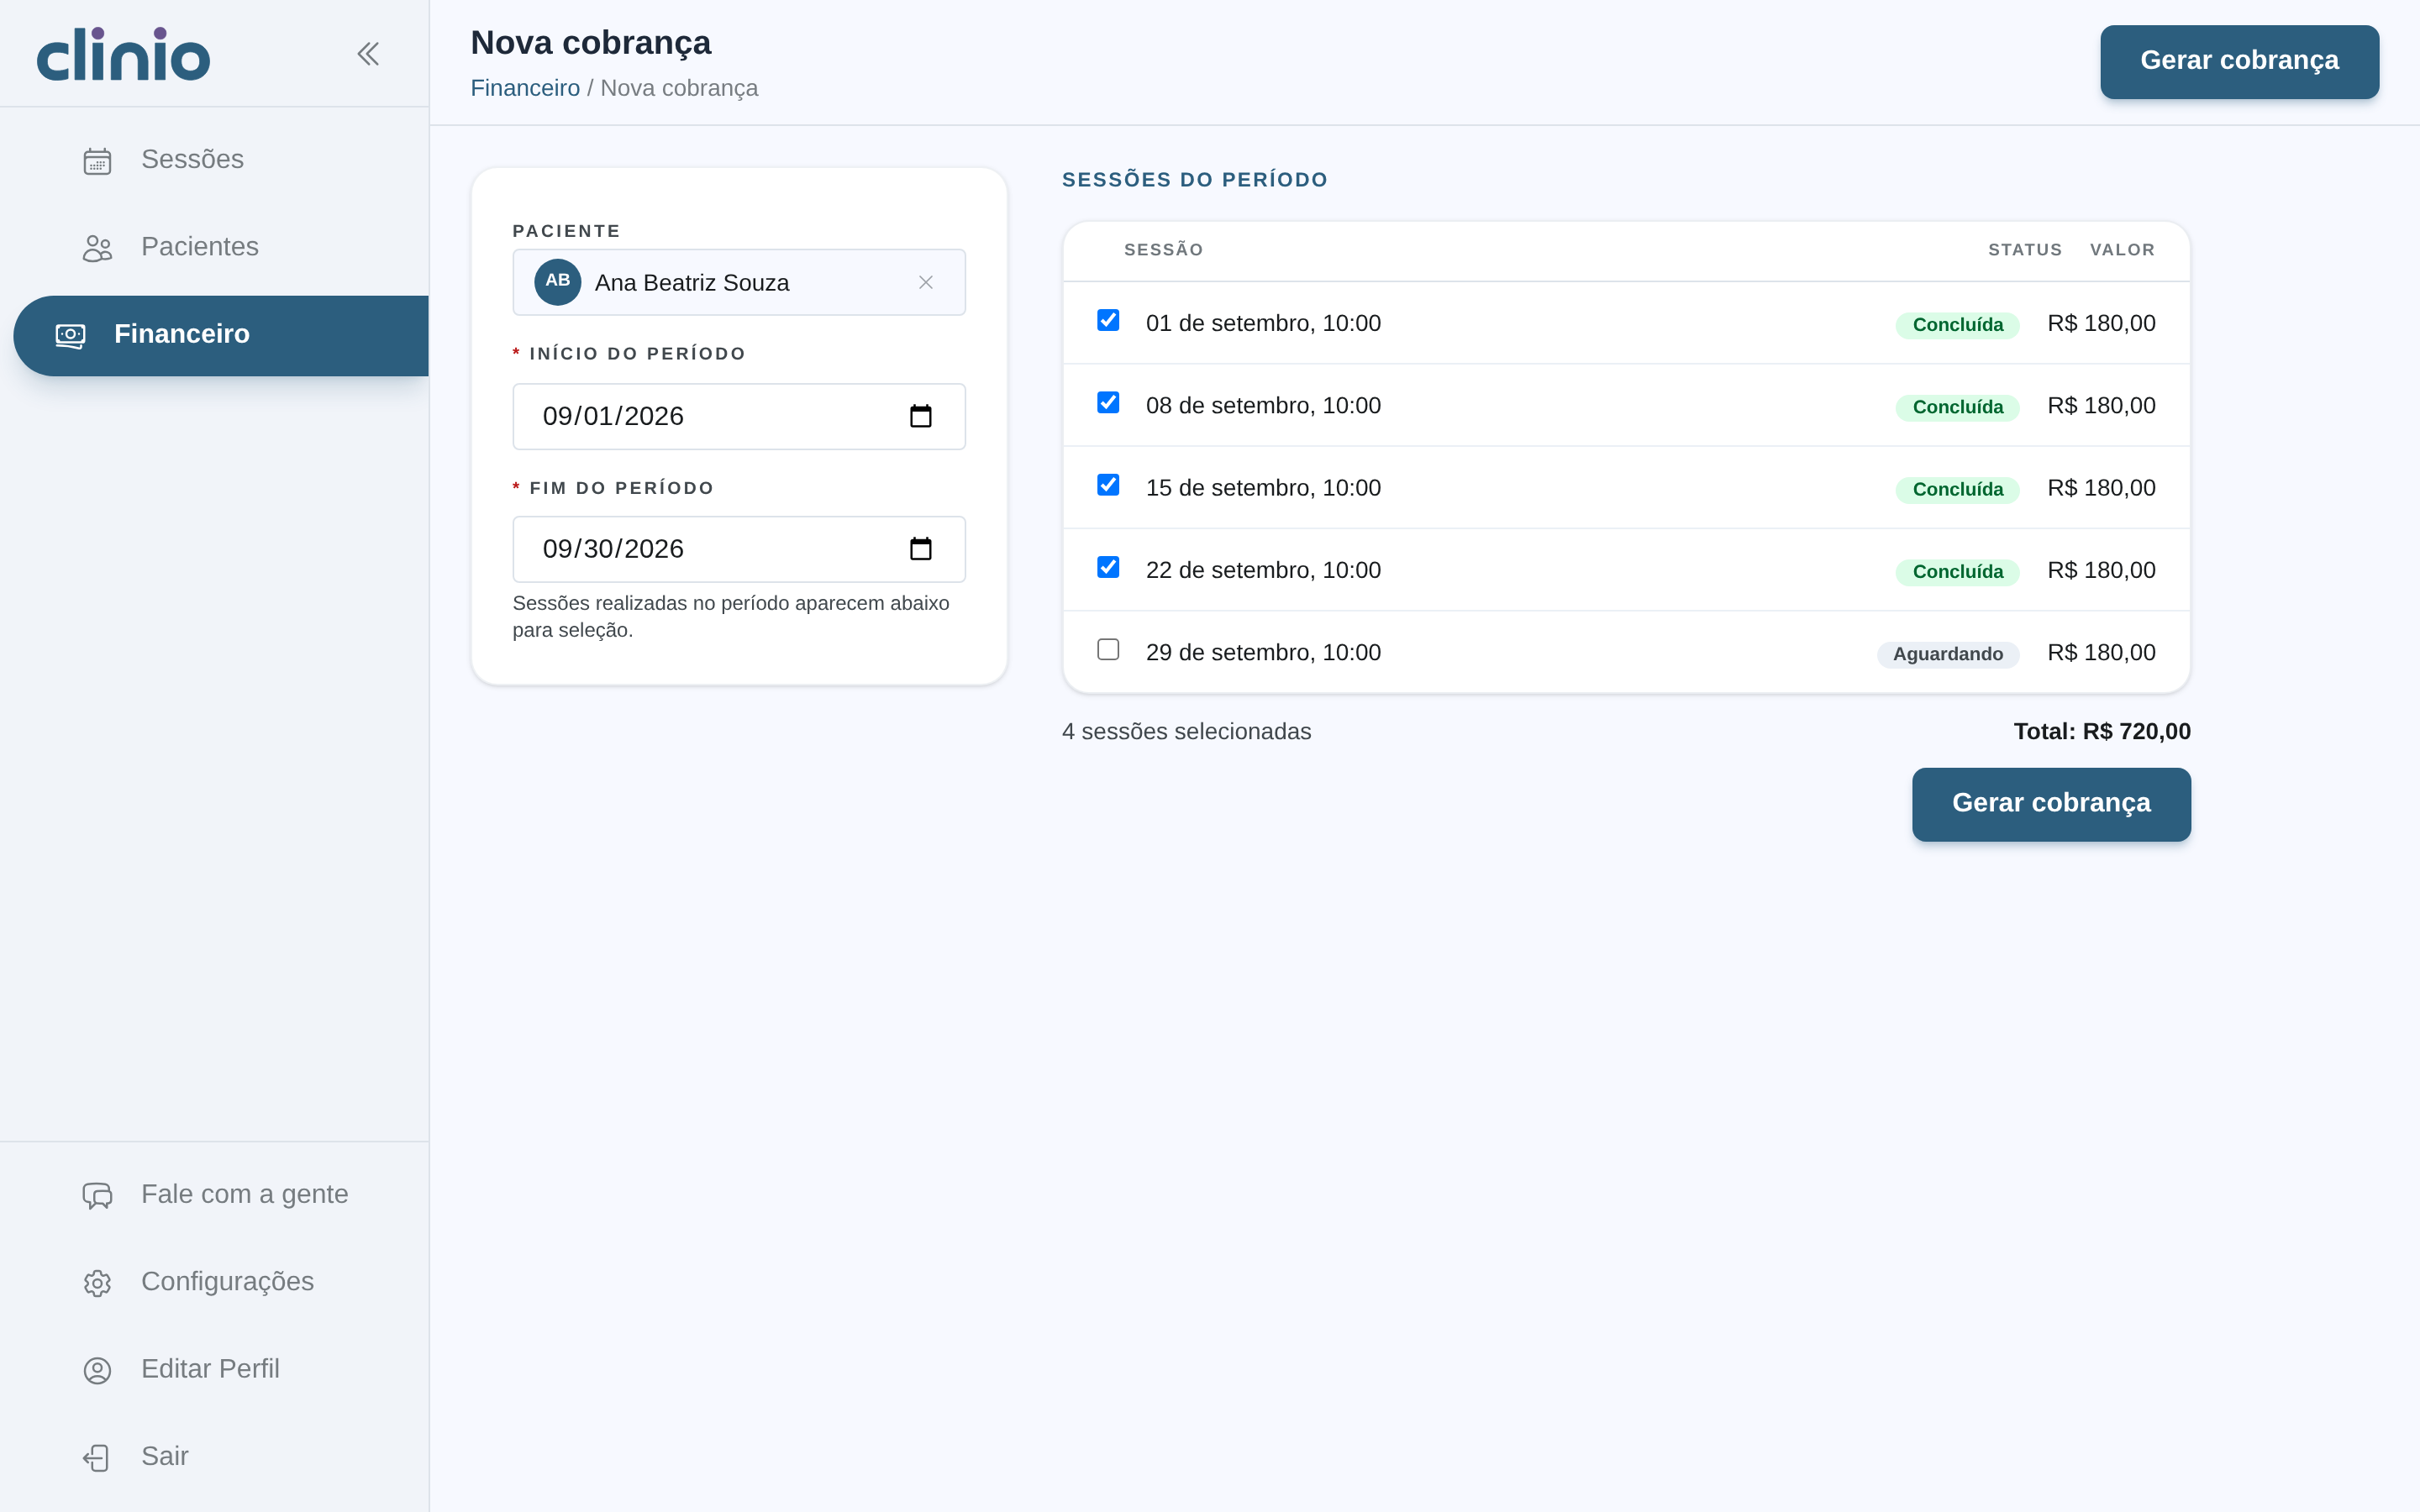Click the 22 de setembro, 10:00 text
Screen dimensions: 2420x1512
(x=1263, y=570)
